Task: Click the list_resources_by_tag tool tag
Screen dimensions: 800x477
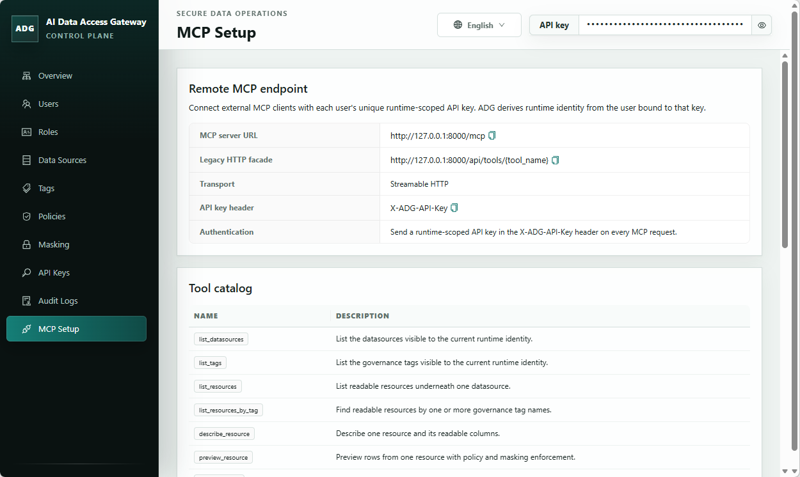Action: [x=228, y=410]
